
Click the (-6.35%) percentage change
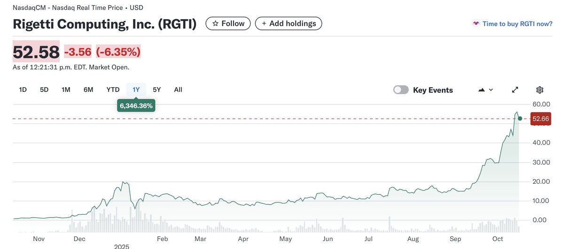(x=118, y=52)
